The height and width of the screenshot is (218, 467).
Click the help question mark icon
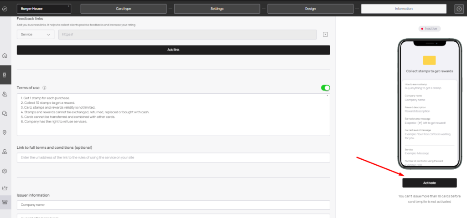tap(459, 9)
